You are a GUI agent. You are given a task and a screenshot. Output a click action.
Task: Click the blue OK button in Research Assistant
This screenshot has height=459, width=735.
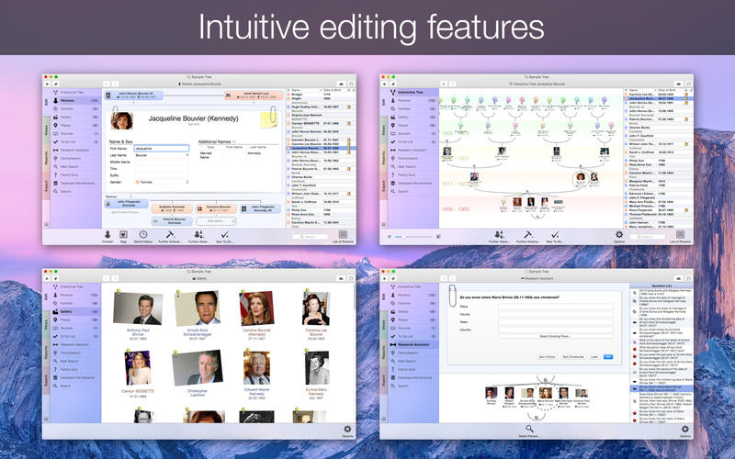point(608,357)
